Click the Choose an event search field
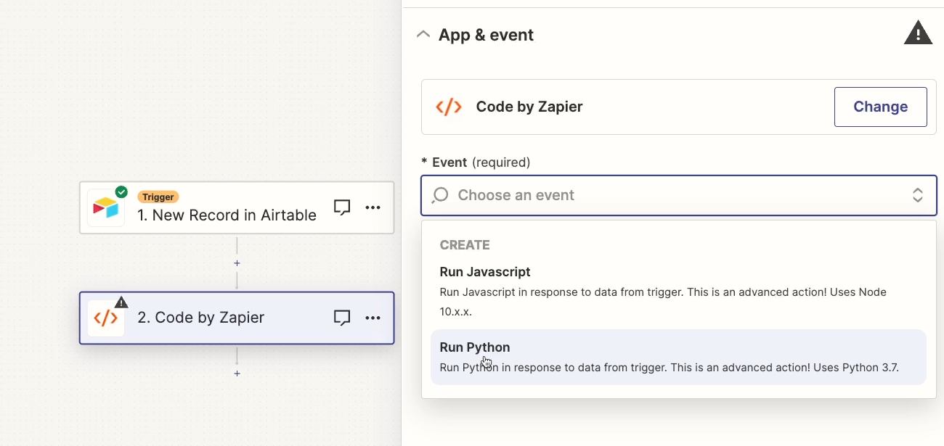The width and height of the screenshot is (944, 446). click(678, 195)
